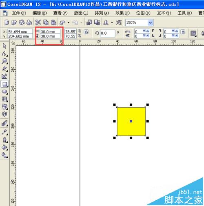The width and height of the screenshot is (204, 206).
Task: Click the Export icon
Action: point(97,22)
